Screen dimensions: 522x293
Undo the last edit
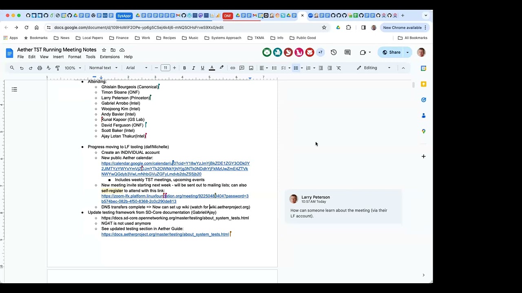coord(22,68)
